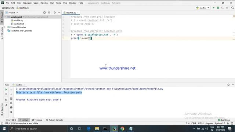This screenshot has width=235, height=132.
Task: Open Windows notification center icon
Action: 229,129
